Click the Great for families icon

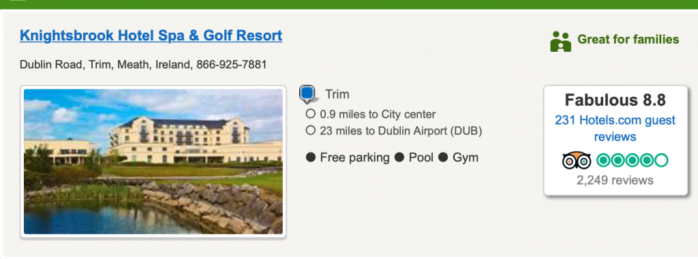tap(560, 42)
